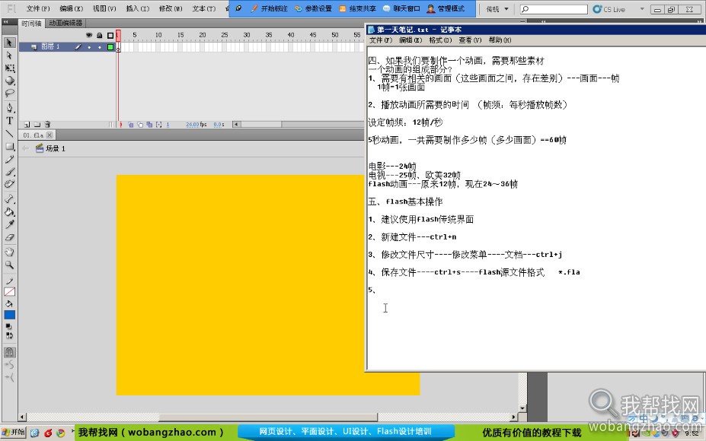Select the Rectangle tool
Viewport: 706px width, 441px height.
(x=9, y=147)
